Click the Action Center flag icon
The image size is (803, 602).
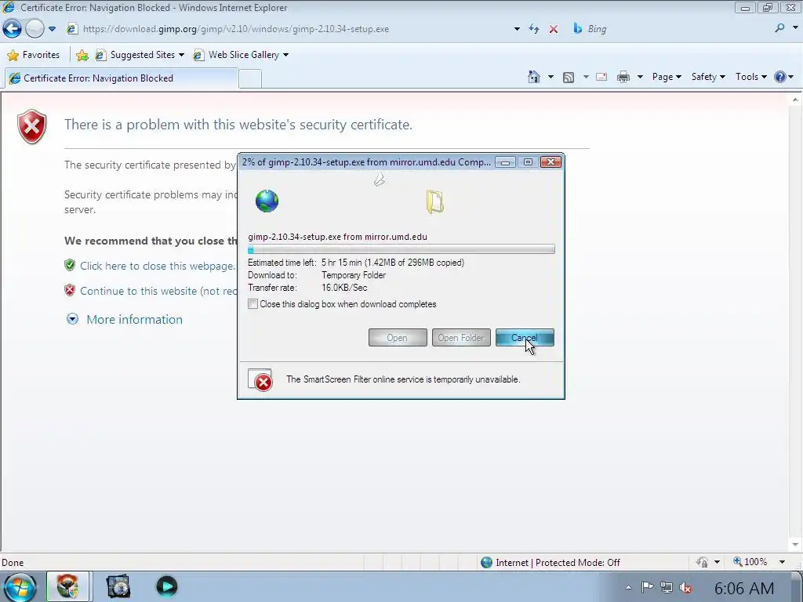point(647,586)
